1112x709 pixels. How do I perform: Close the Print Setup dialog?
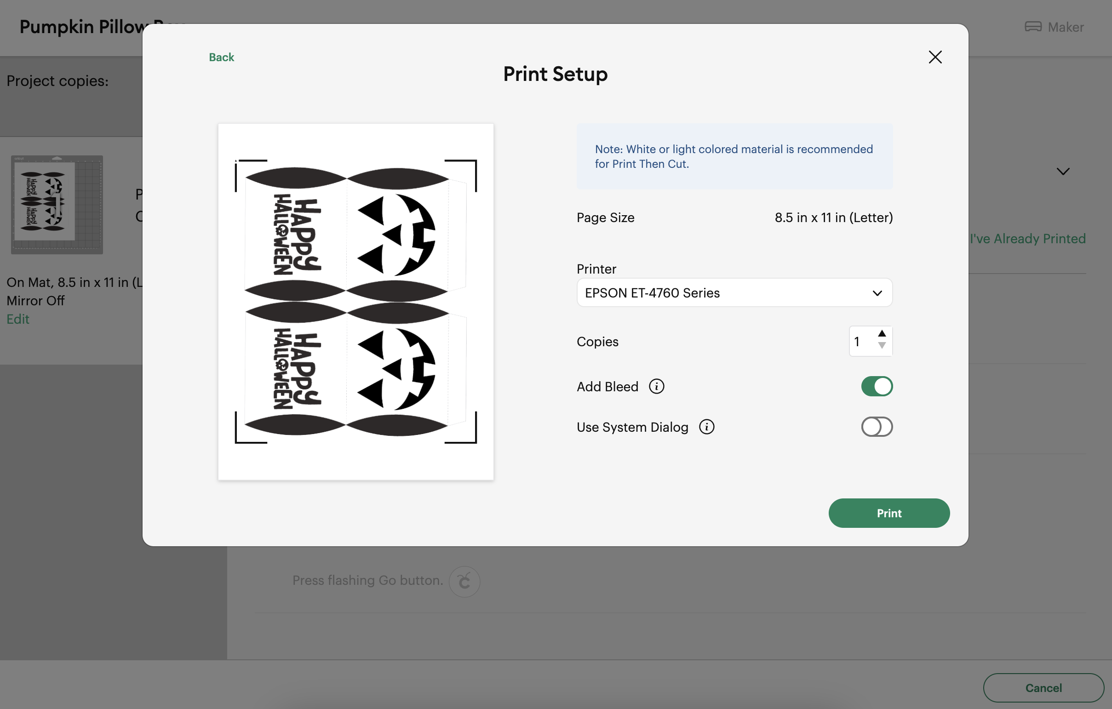click(935, 57)
